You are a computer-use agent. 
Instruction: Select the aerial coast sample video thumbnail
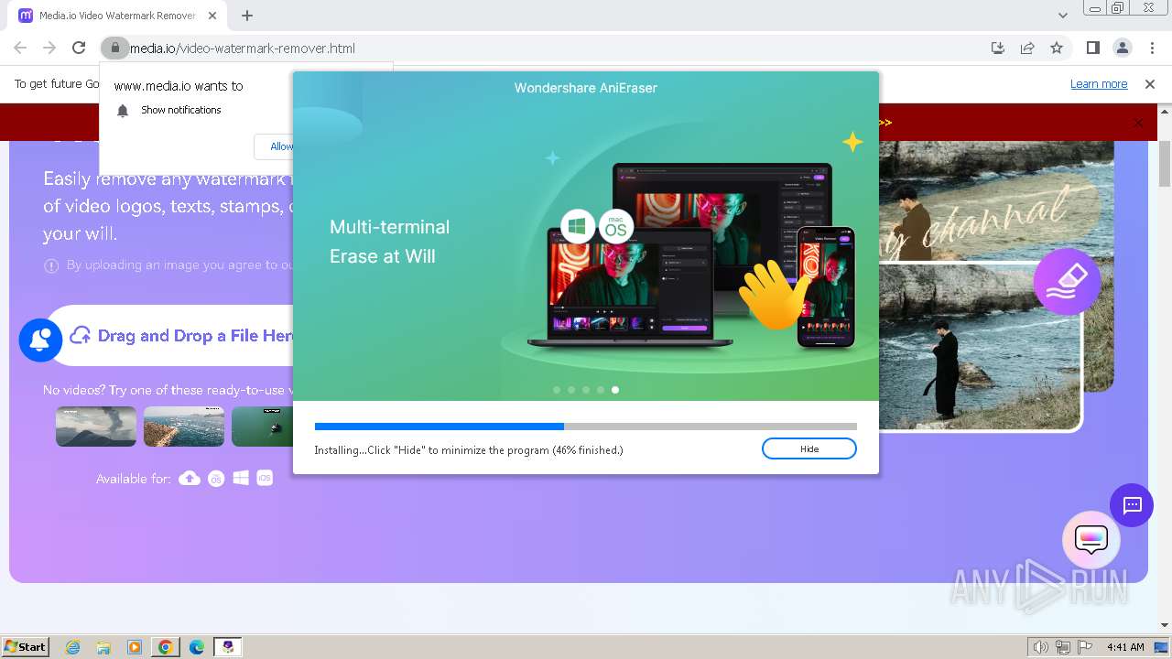(x=184, y=427)
